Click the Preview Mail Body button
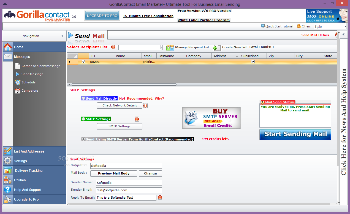Image resolution: width=350 pixels, height=214 pixels. [x=114, y=173]
